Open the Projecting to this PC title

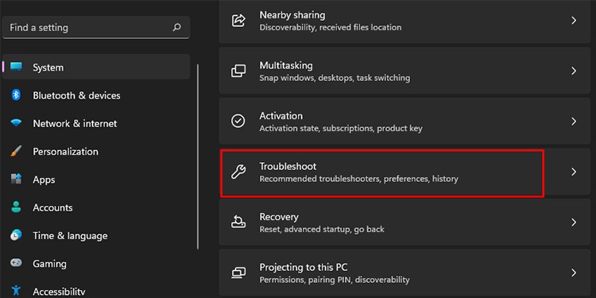(304, 267)
